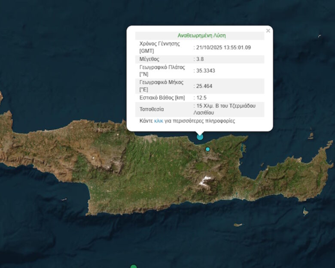
Task: Select the green earthquake marker at bottom edge
Action: click(134, 266)
